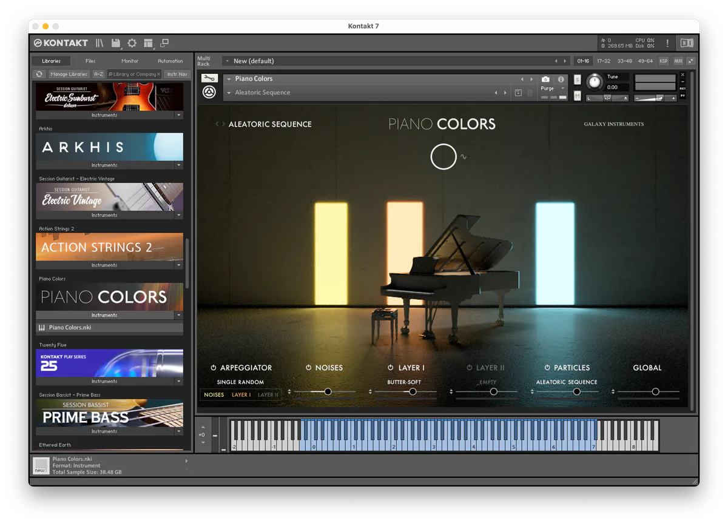Enable the Layer II power button
This screenshot has width=728, height=524.
tap(470, 368)
